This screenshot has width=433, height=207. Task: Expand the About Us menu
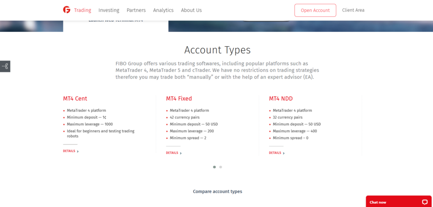point(191,10)
